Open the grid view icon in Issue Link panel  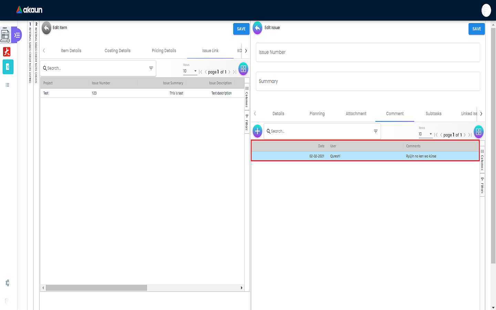point(243,69)
